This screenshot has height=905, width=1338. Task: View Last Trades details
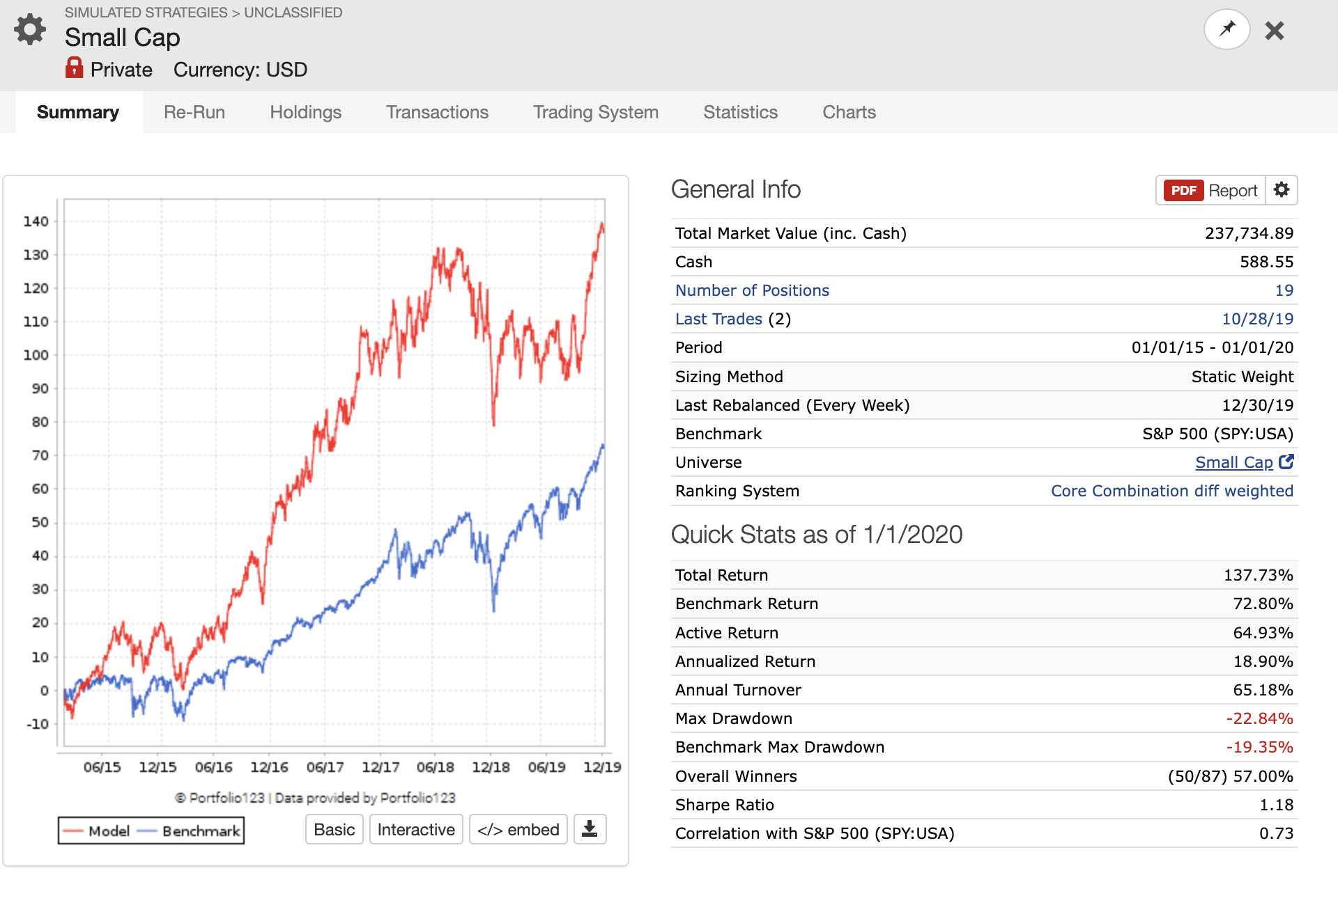click(718, 319)
